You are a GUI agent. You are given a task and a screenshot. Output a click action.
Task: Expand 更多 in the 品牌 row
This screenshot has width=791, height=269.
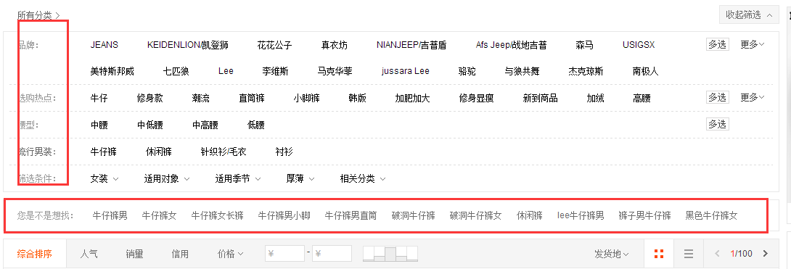(x=752, y=44)
